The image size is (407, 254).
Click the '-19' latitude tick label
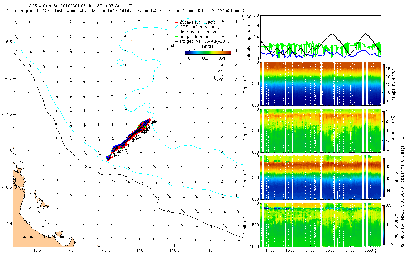click(8, 223)
